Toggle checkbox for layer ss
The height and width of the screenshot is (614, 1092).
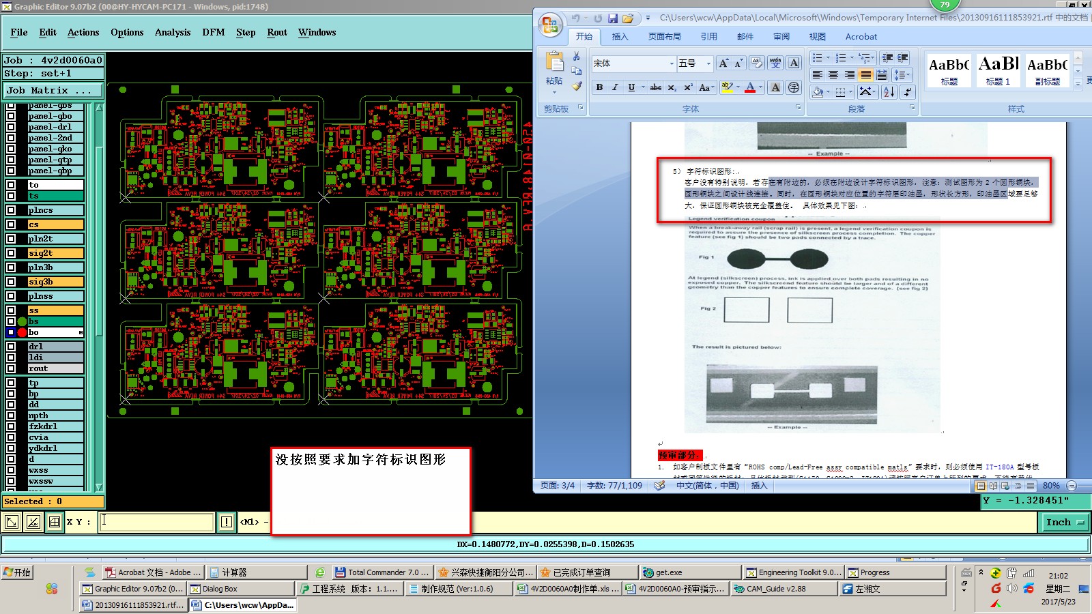point(11,310)
